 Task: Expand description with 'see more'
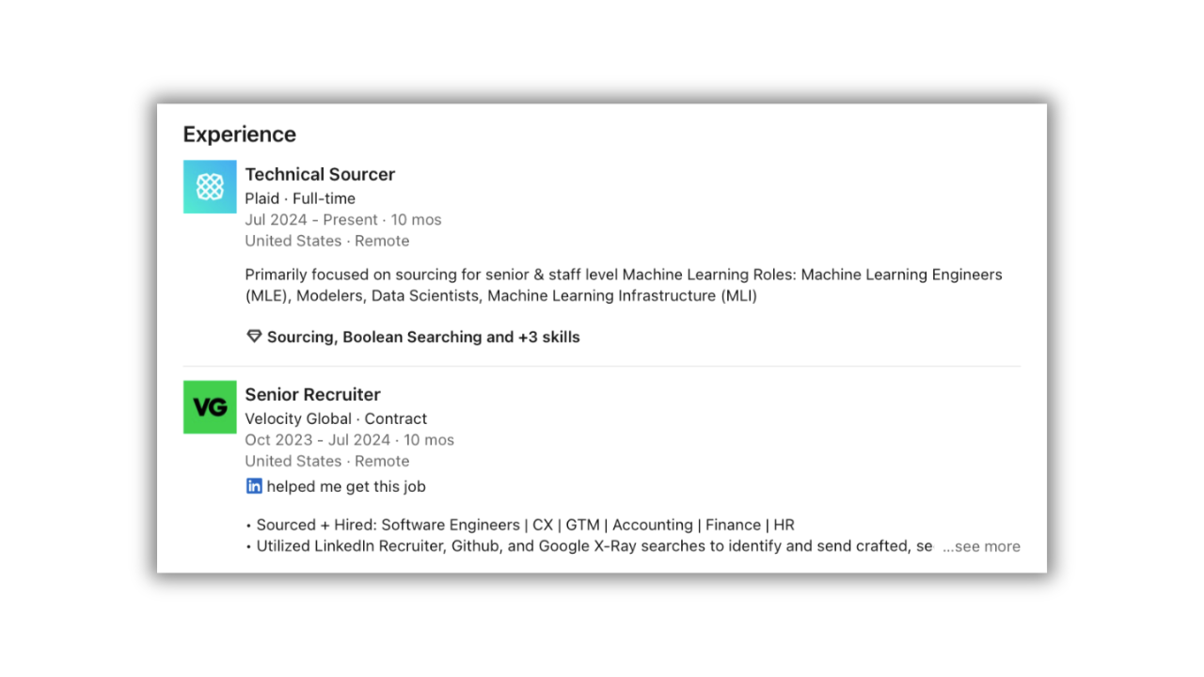click(981, 546)
